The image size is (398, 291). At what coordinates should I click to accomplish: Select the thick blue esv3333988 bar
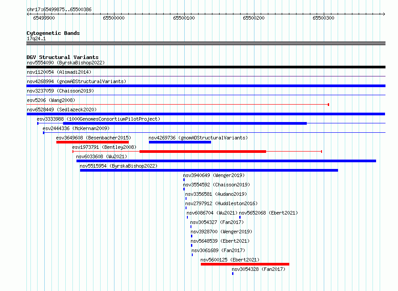(185, 123)
